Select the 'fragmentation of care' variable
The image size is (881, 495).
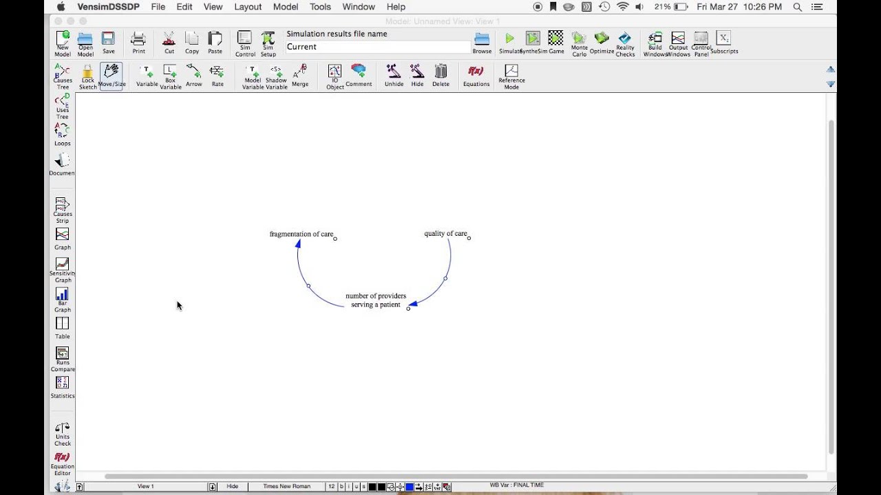pyautogui.click(x=301, y=234)
